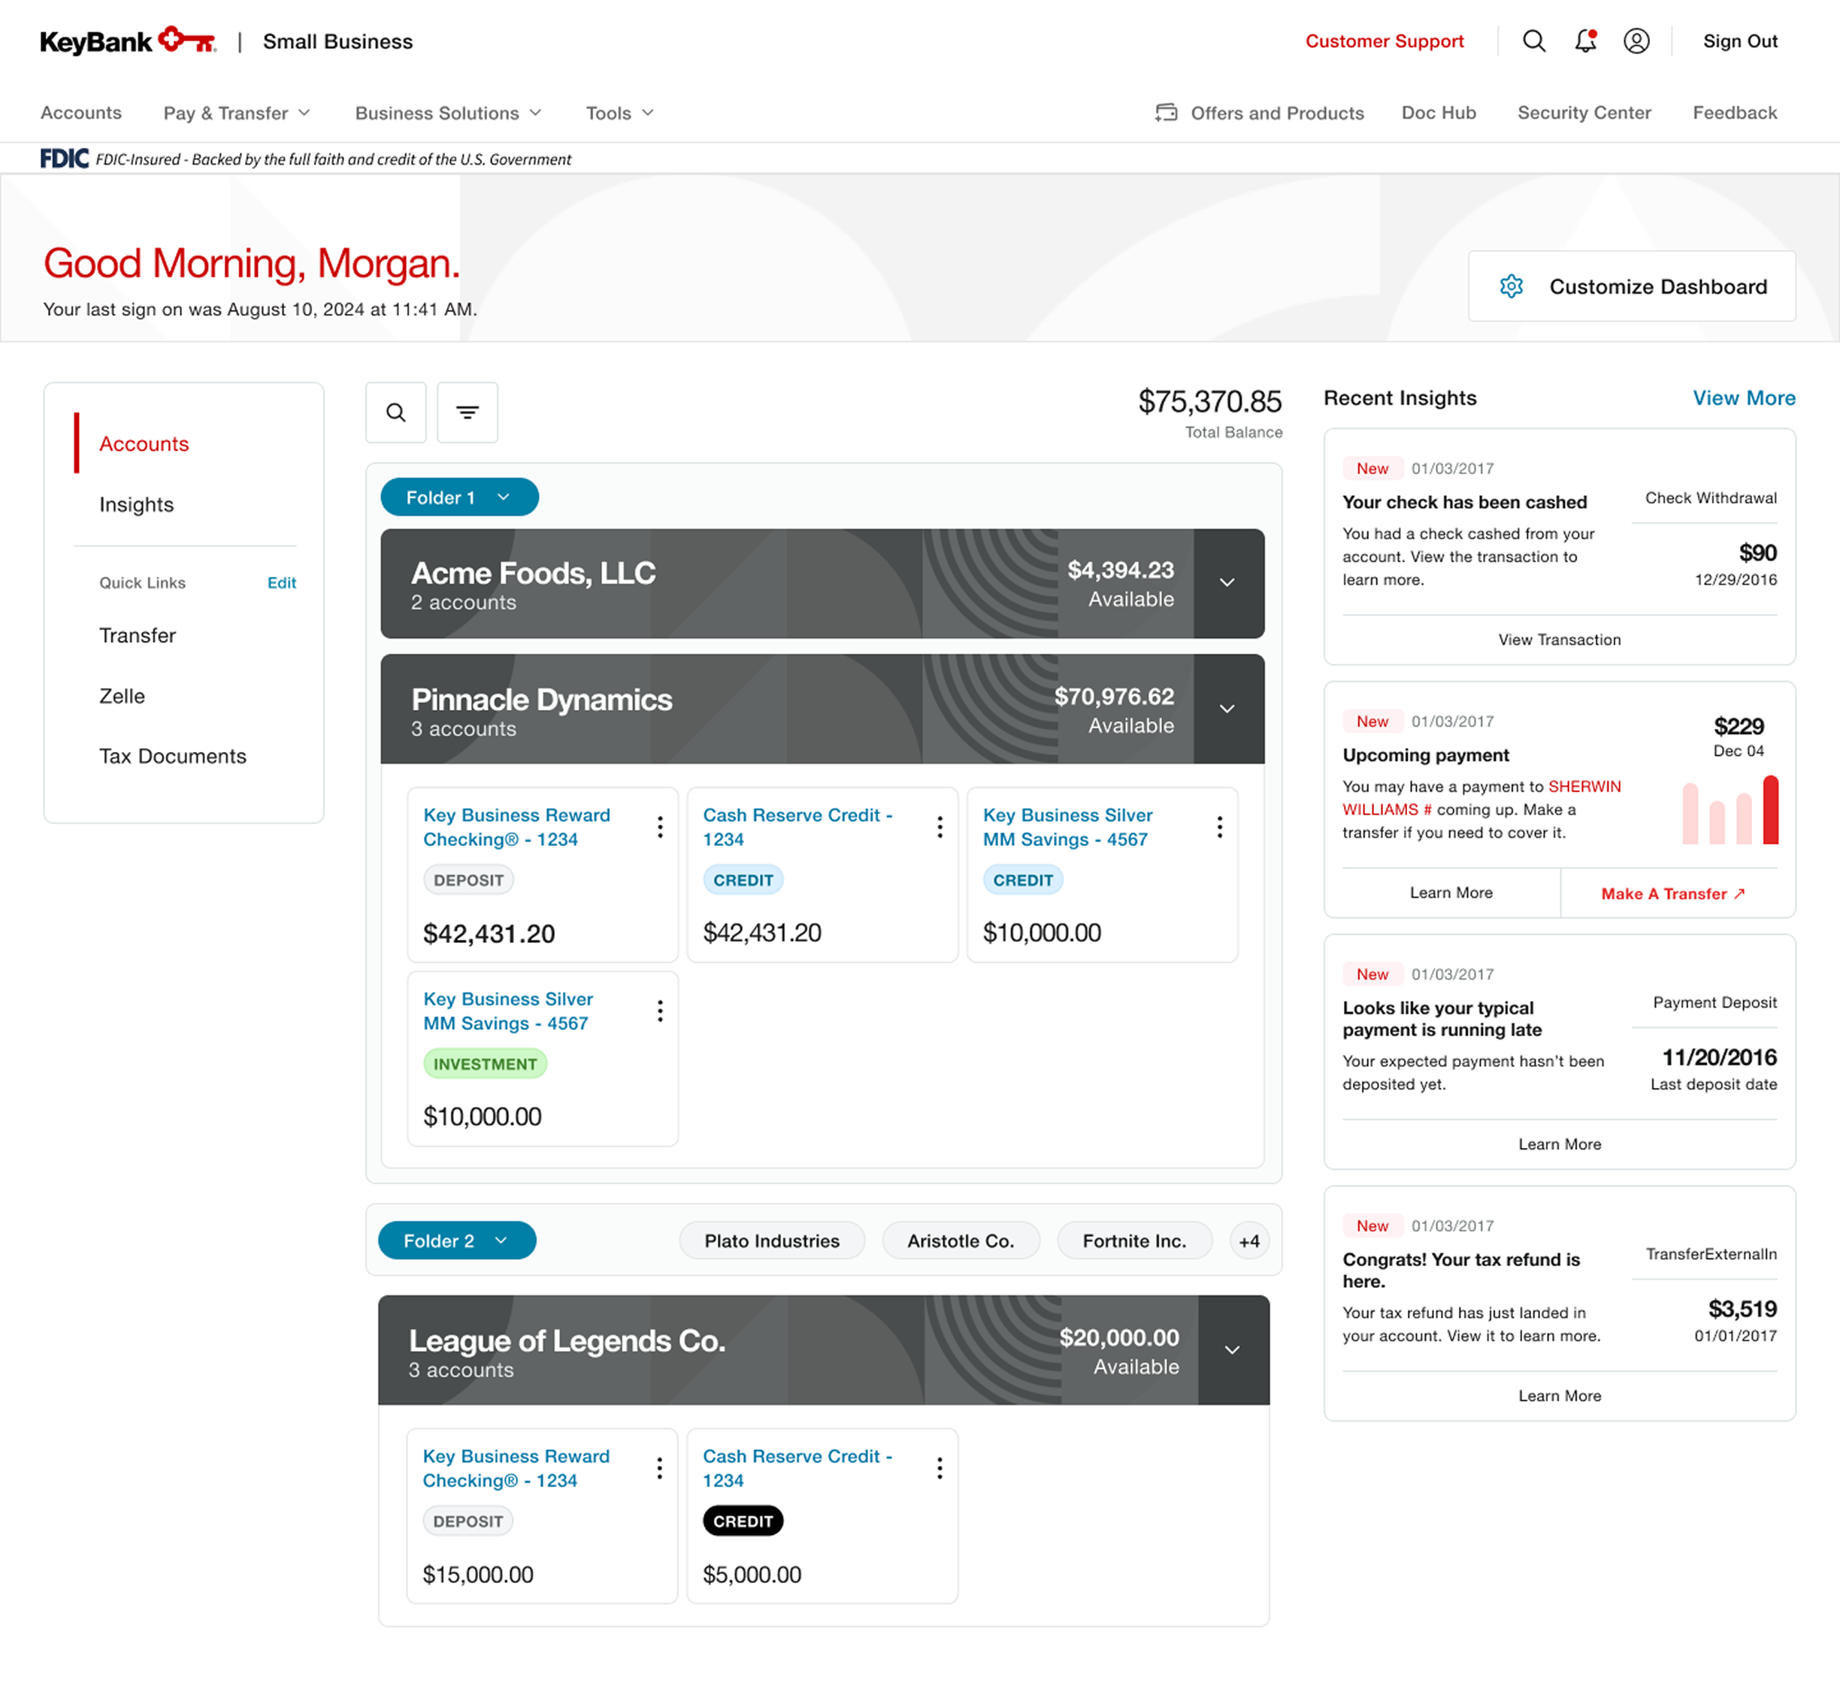1840x1686 pixels.
Task: Open options for Silver MM Savings investment card
Action: [x=660, y=1011]
